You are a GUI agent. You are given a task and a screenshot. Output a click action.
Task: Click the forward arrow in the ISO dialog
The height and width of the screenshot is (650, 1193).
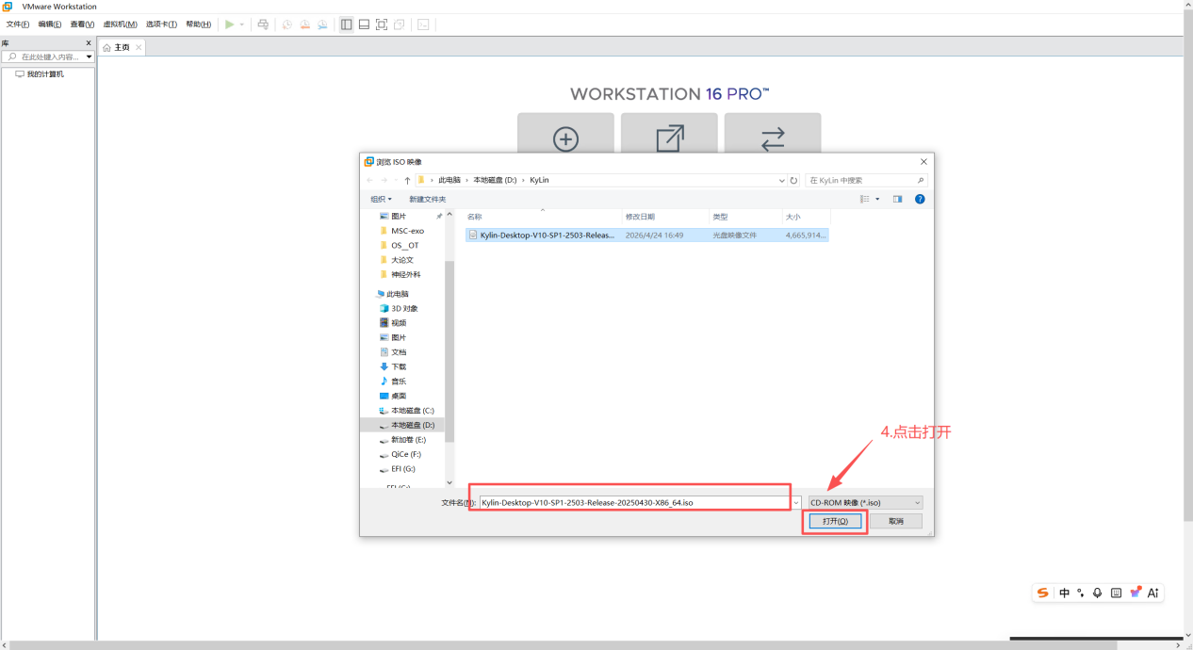point(384,180)
